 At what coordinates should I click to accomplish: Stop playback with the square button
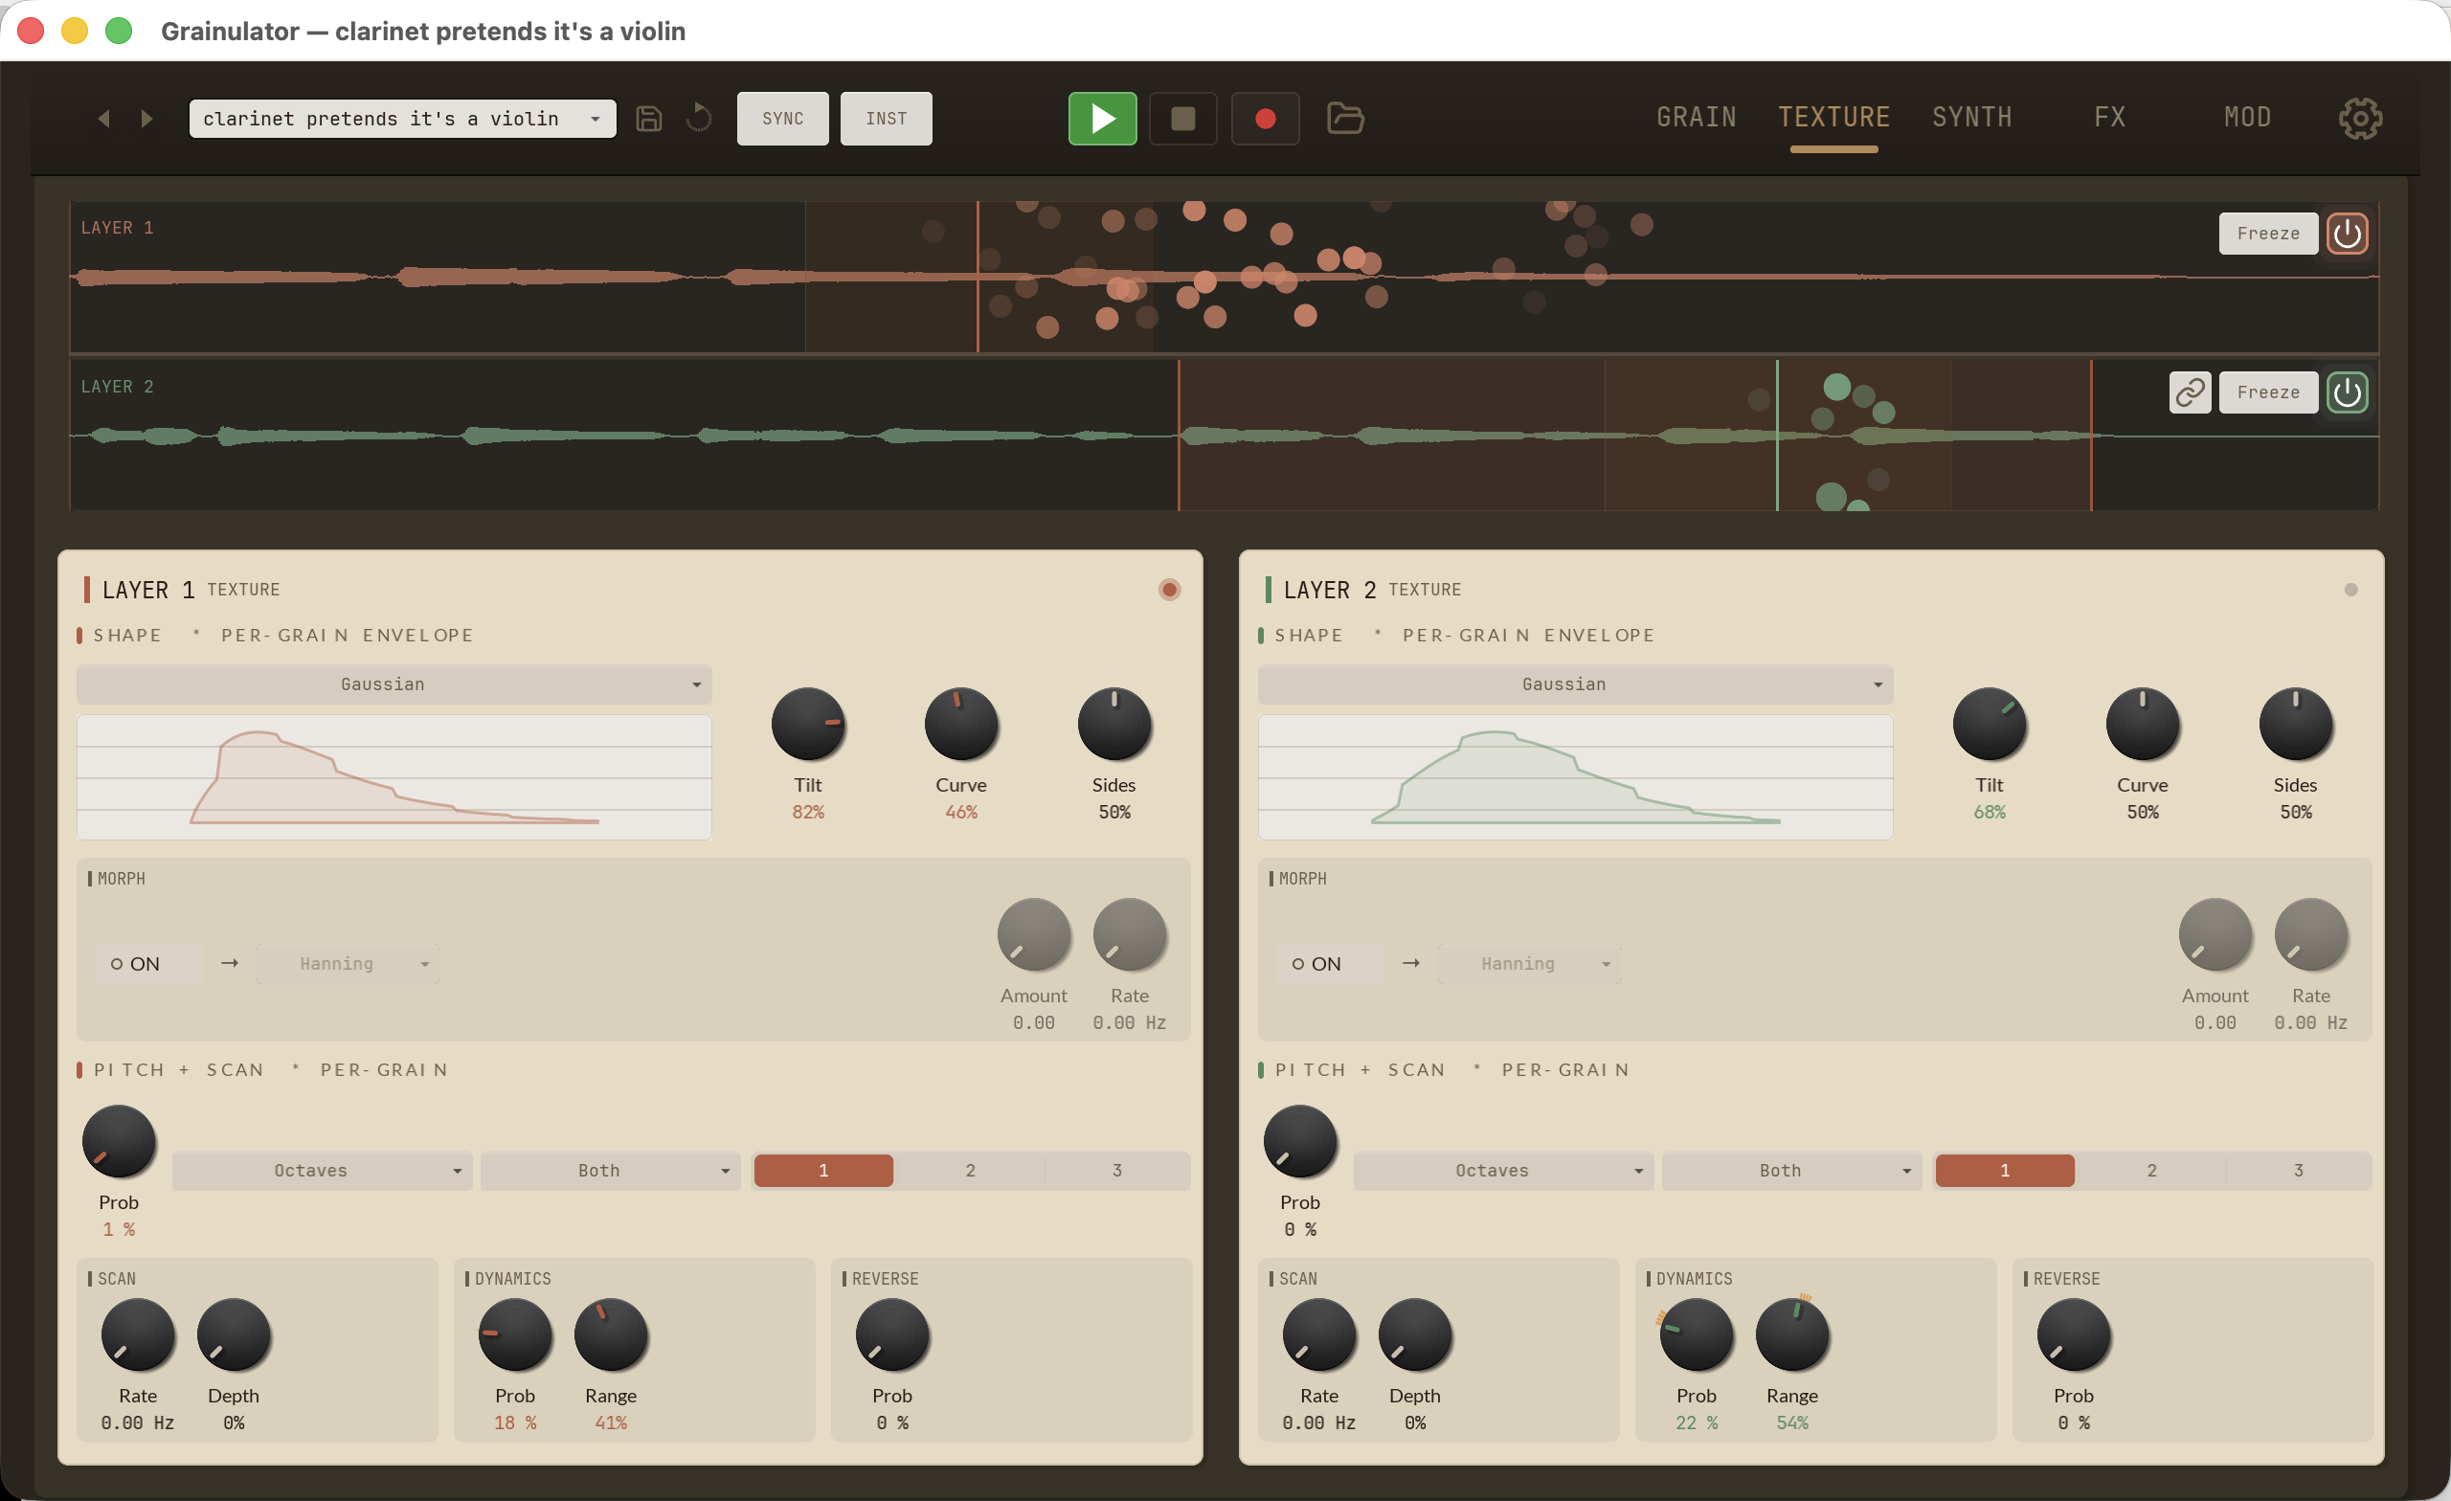1182,119
